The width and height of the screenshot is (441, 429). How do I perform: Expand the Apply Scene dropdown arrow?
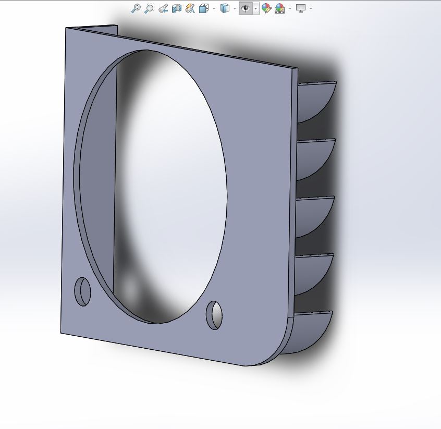coord(290,9)
